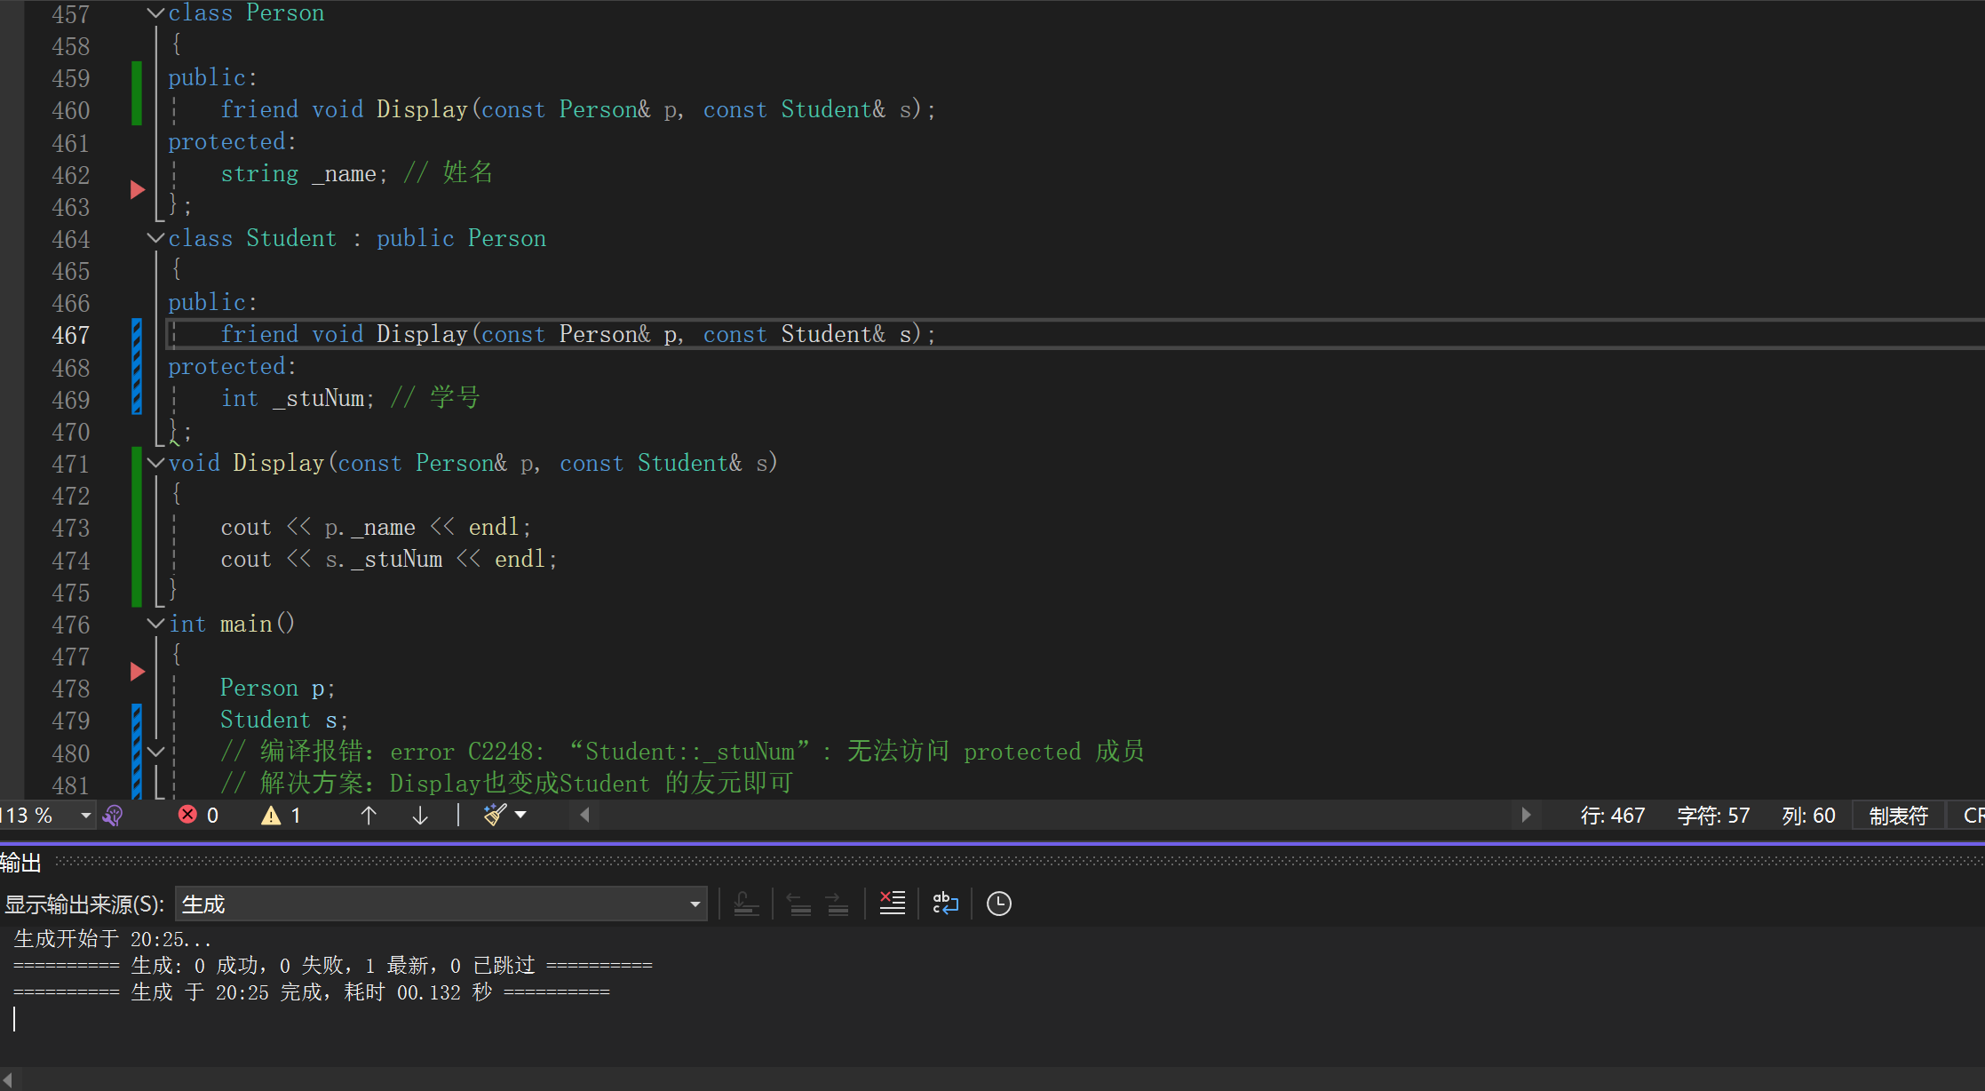Collapse the class Person code block
This screenshot has height=1091, width=1985.
click(x=155, y=13)
